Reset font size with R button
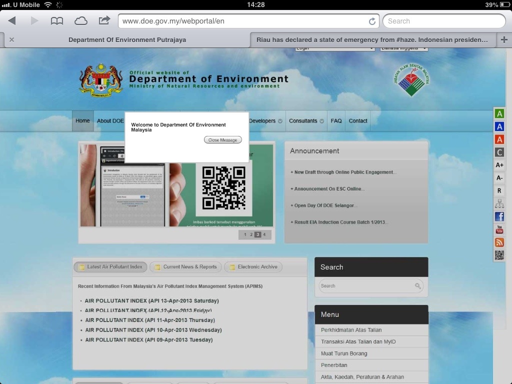Screen dimensions: 512x384 click(499, 191)
